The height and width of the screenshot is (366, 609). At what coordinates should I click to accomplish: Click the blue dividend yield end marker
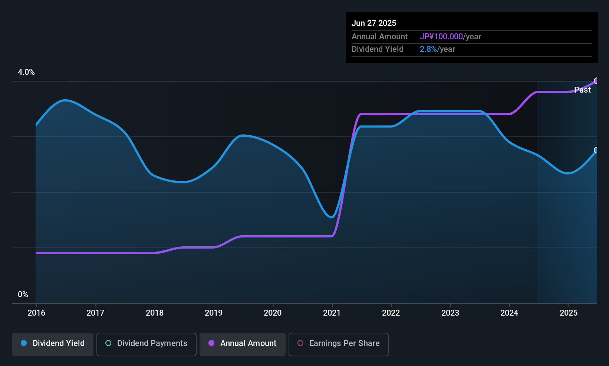coord(597,150)
